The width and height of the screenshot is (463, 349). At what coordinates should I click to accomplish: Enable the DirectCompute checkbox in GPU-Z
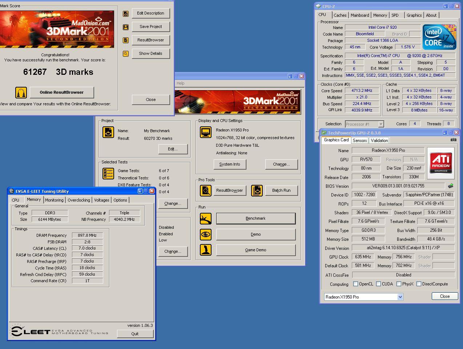[419, 284]
